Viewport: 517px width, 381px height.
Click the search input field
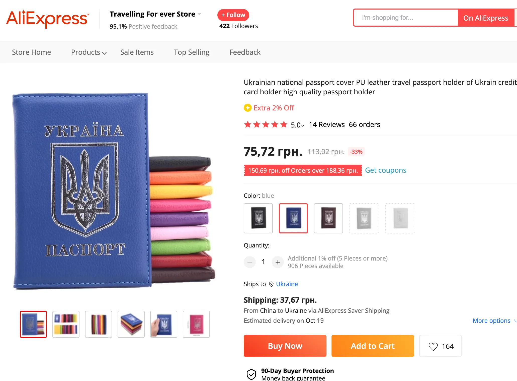coord(406,18)
